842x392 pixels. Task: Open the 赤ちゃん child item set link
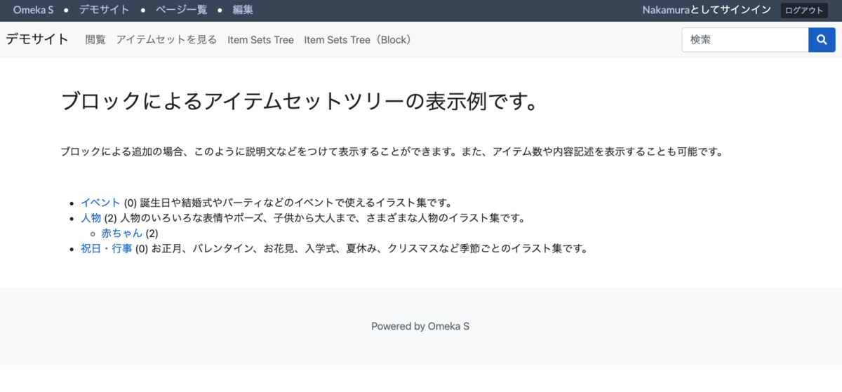point(121,233)
